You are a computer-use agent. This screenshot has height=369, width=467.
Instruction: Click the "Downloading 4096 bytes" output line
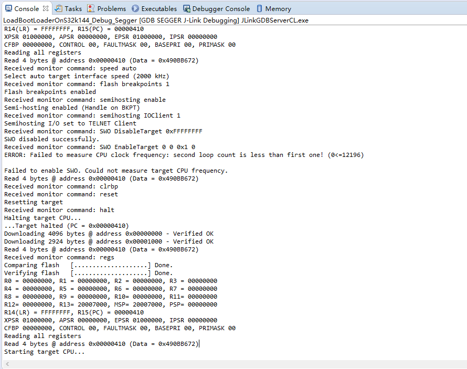point(109,234)
